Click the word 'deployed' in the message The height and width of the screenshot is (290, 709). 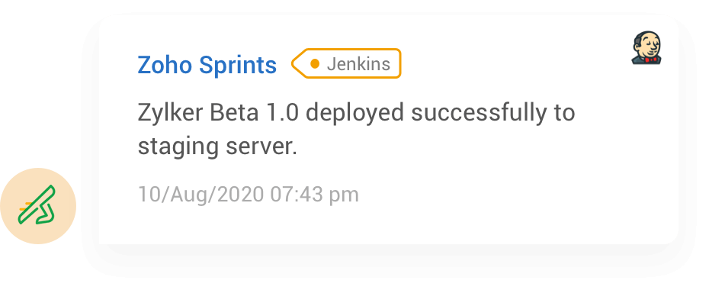[355, 113]
